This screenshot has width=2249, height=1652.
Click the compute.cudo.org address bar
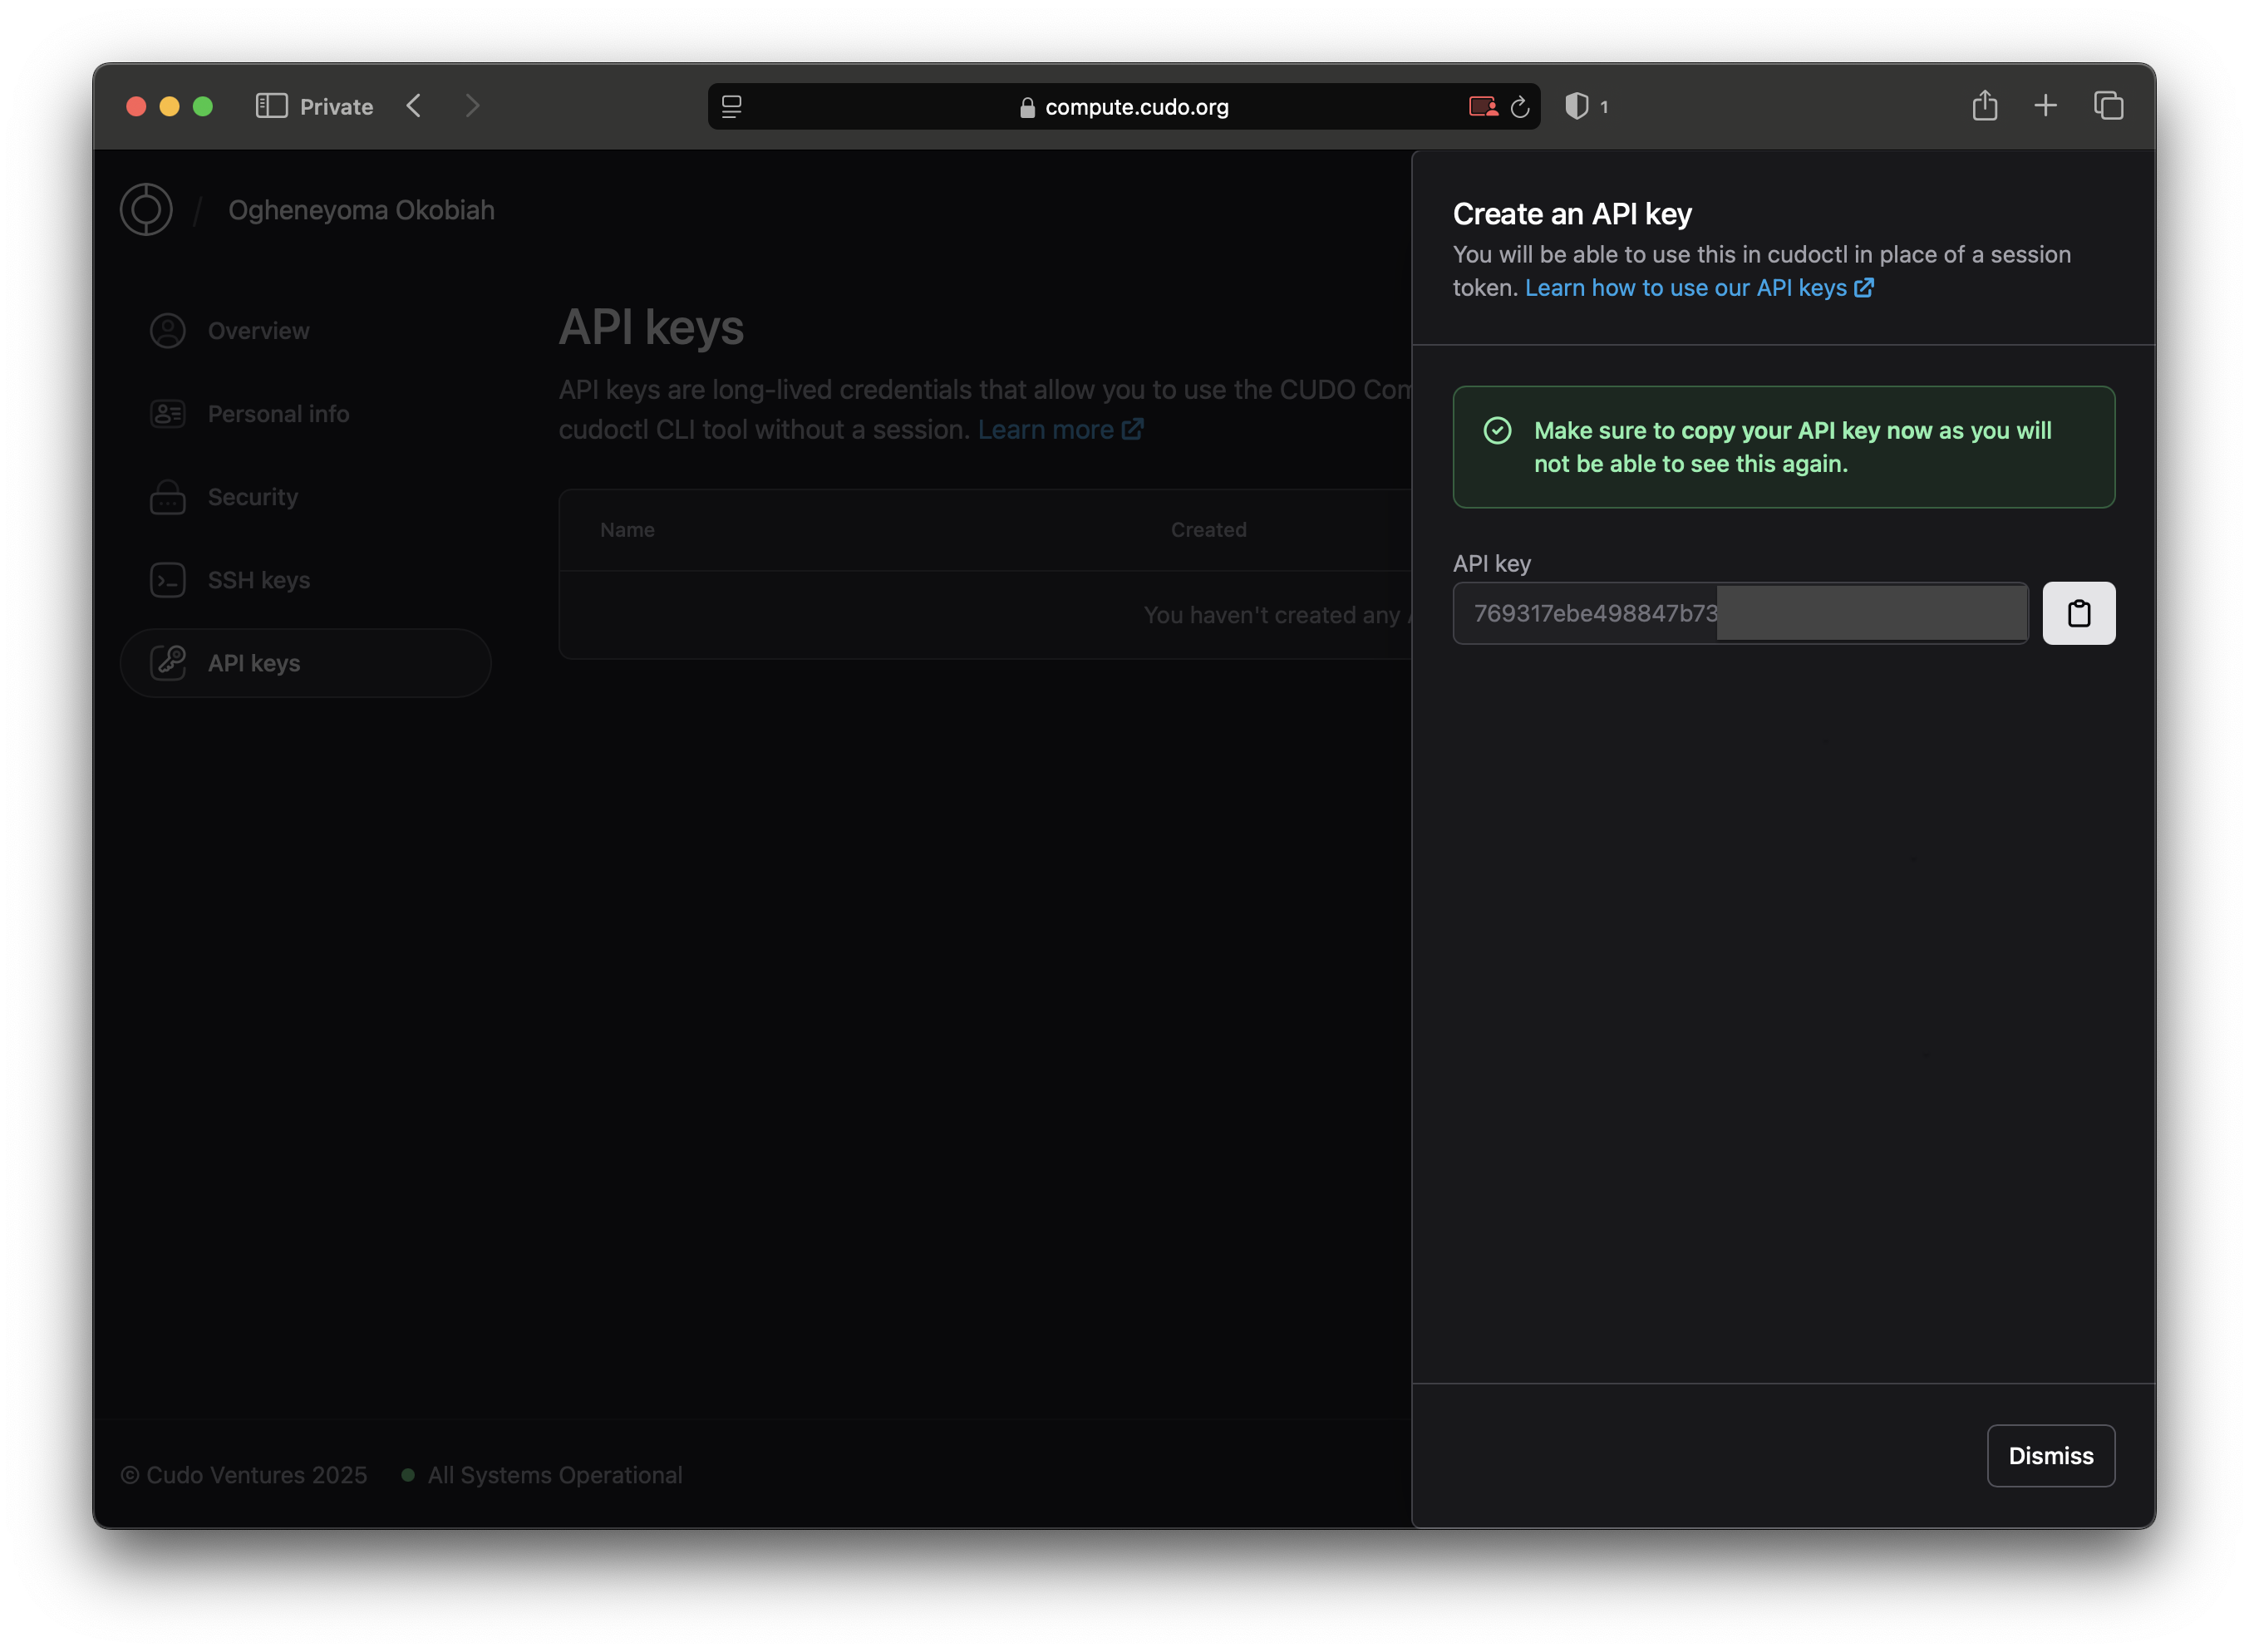pos(1124,106)
